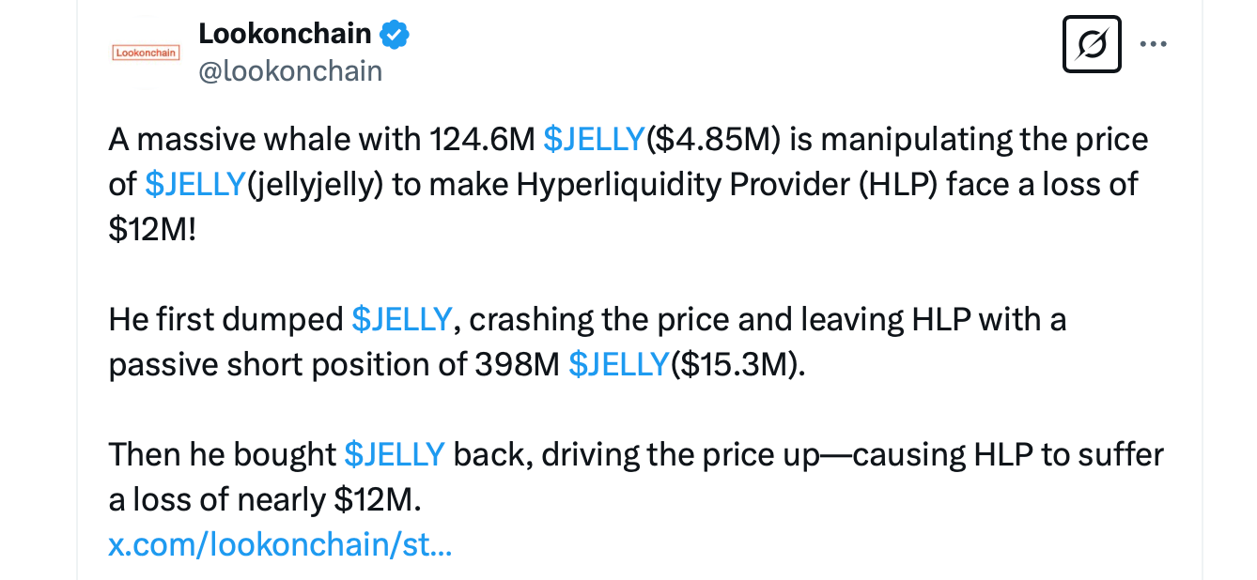Open Grok explanation via the slashed-circle icon

click(x=1091, y=43)
